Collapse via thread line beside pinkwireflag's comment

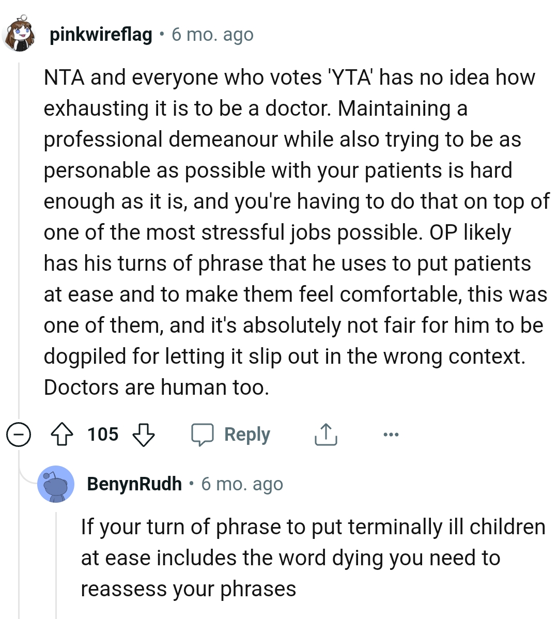tap(19, 233)
